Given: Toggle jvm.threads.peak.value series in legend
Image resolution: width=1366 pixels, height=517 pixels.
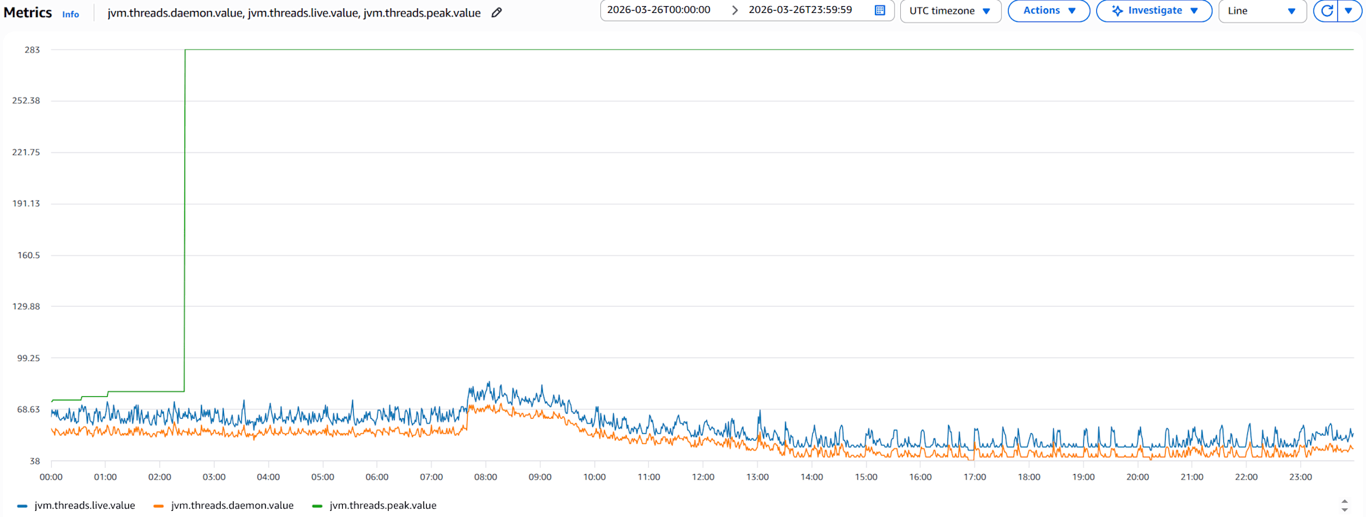Looking at the screenshot, I should click(x=382, y=505).
